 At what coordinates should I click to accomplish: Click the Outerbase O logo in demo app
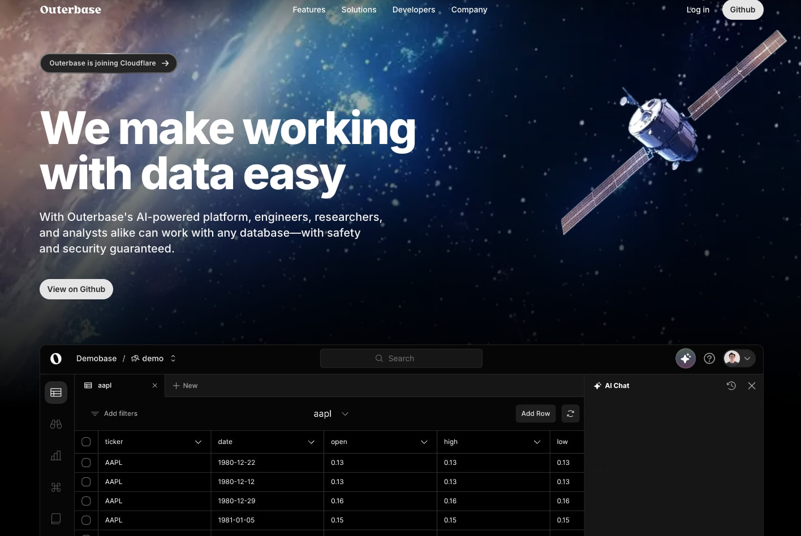coord(56,359)
